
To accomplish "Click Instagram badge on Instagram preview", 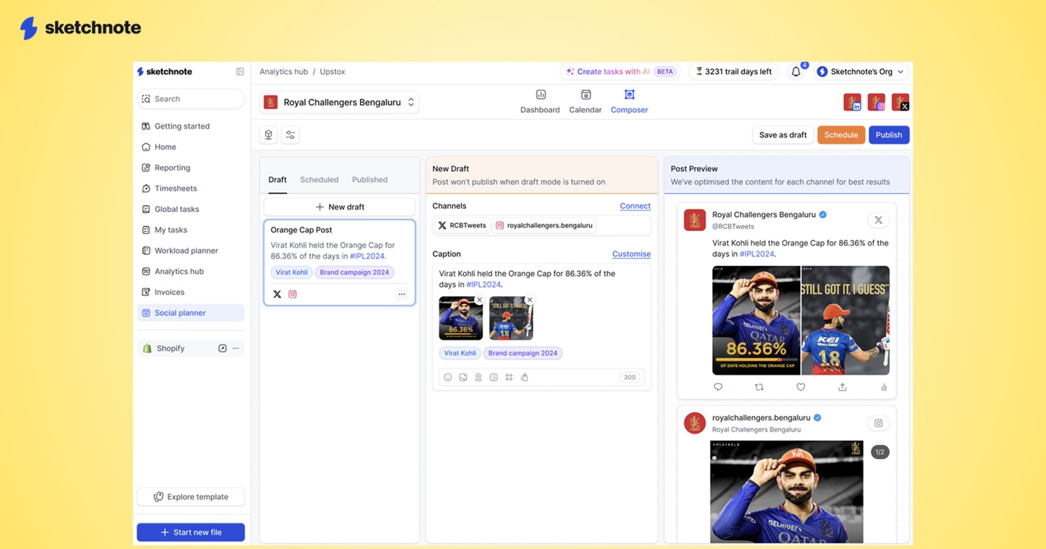I will point(879,423).
